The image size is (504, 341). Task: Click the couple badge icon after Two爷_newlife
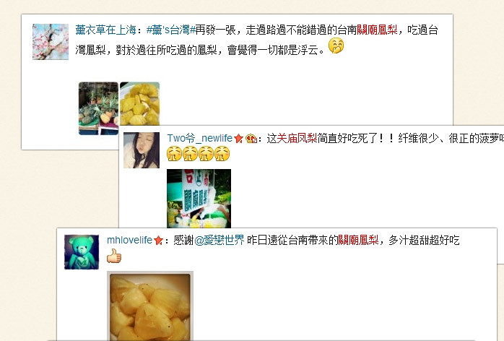251,139
